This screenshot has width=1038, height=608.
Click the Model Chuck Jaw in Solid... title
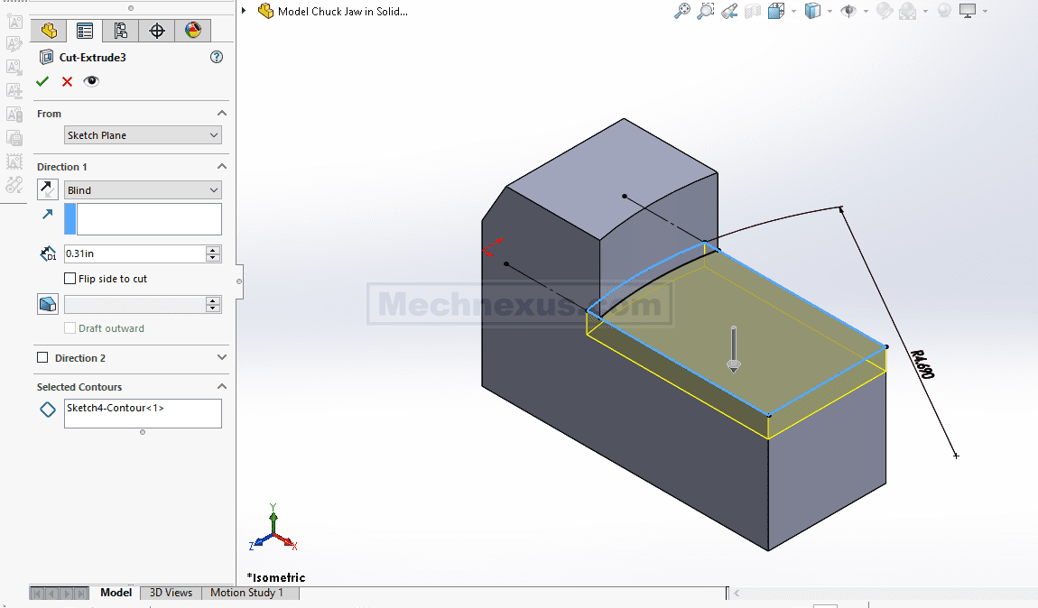[x=343, y=11]
